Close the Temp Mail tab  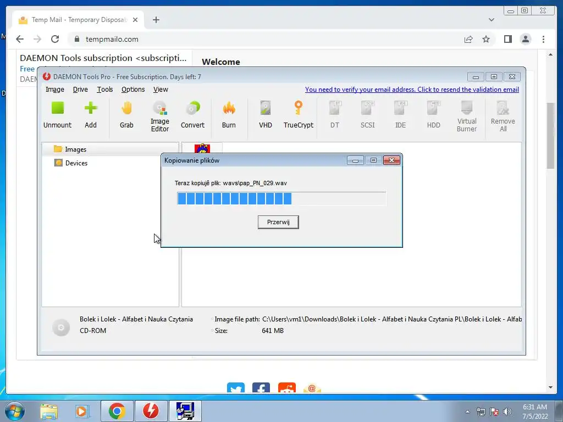[135, 20]
